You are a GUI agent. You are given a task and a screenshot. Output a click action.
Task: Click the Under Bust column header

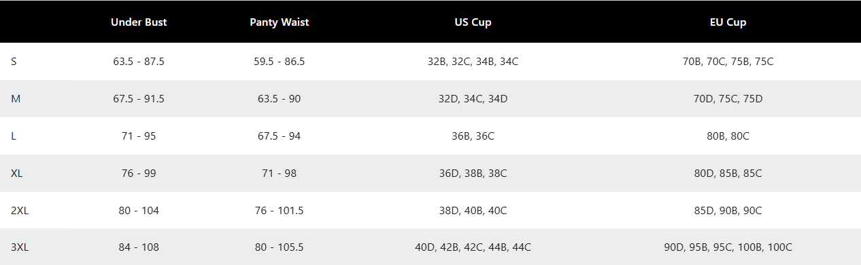click(x=139, y=22)
